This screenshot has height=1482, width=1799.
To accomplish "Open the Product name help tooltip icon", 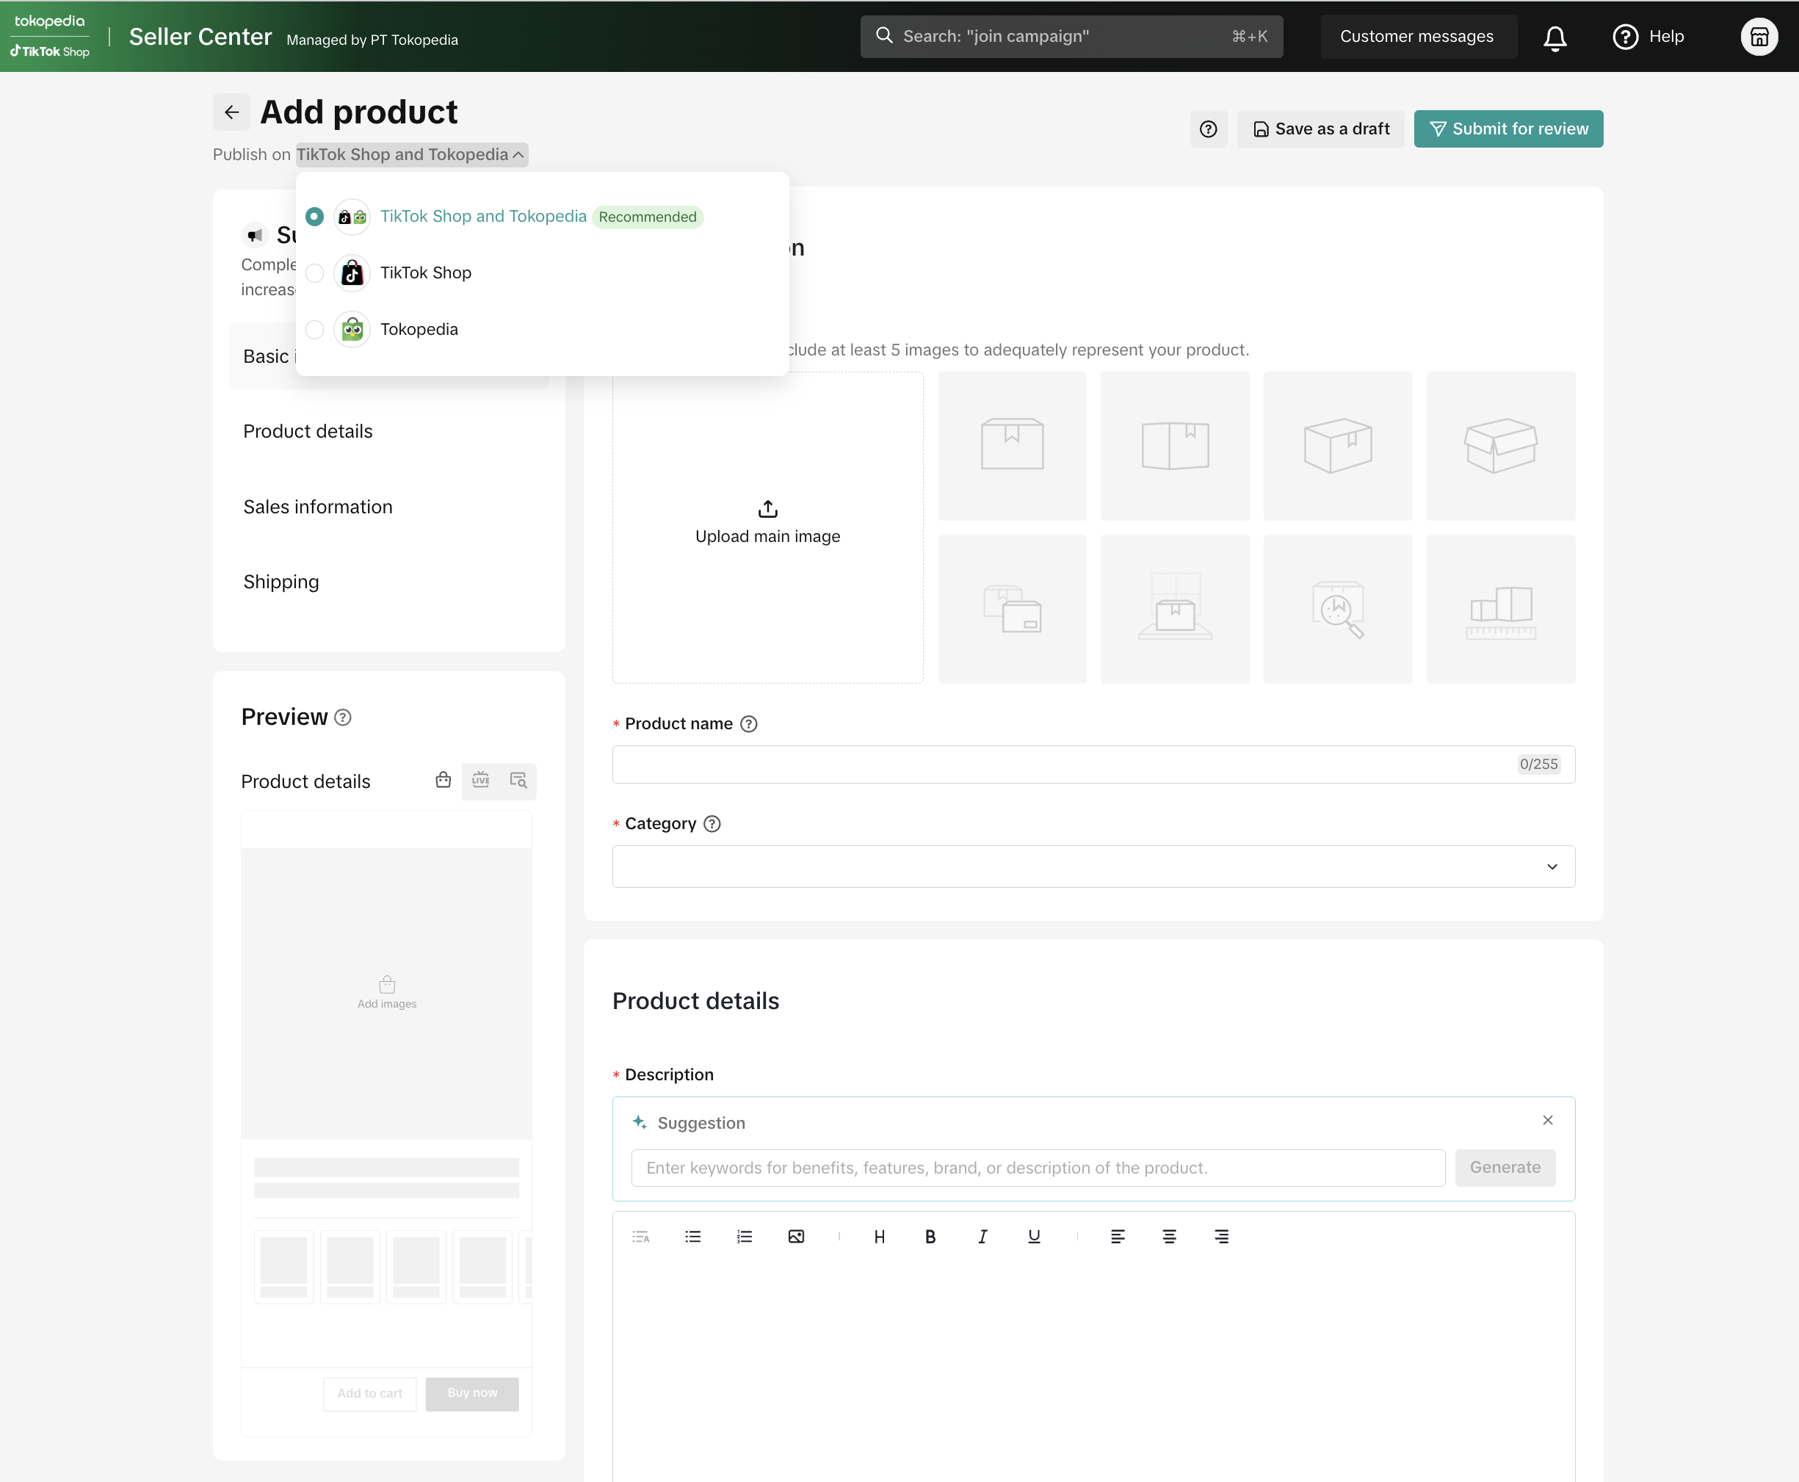I will click(748, 724).
